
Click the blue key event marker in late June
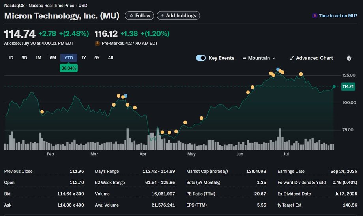tap(278, 69)
